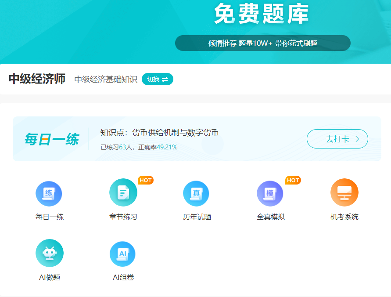Screen dimensions: 391x297
Task: Open the AI做题 robot icon
Action: 50,253
